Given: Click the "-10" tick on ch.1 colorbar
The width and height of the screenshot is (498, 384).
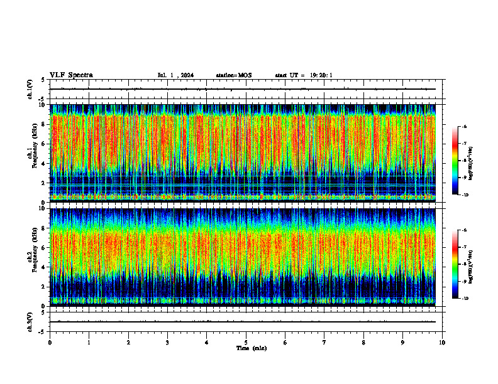Looking at the screenshot, I should 465,195.
